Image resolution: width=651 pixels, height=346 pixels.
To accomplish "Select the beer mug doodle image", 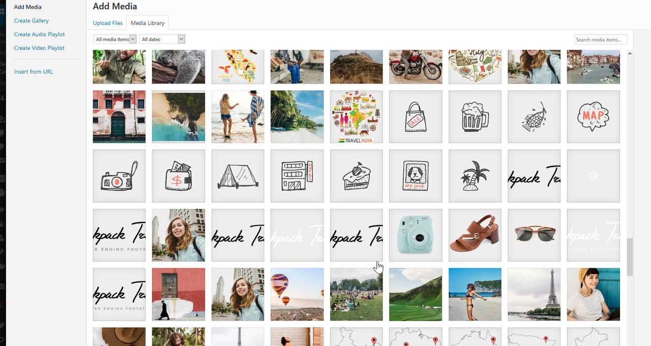I will coord(475,117).
